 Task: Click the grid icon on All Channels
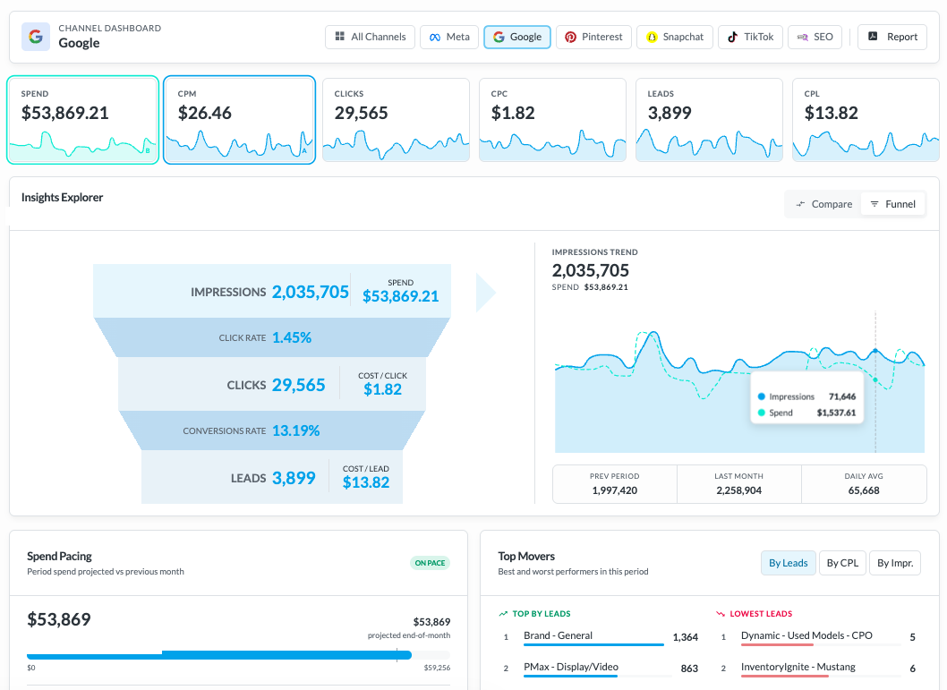[340, 37]
